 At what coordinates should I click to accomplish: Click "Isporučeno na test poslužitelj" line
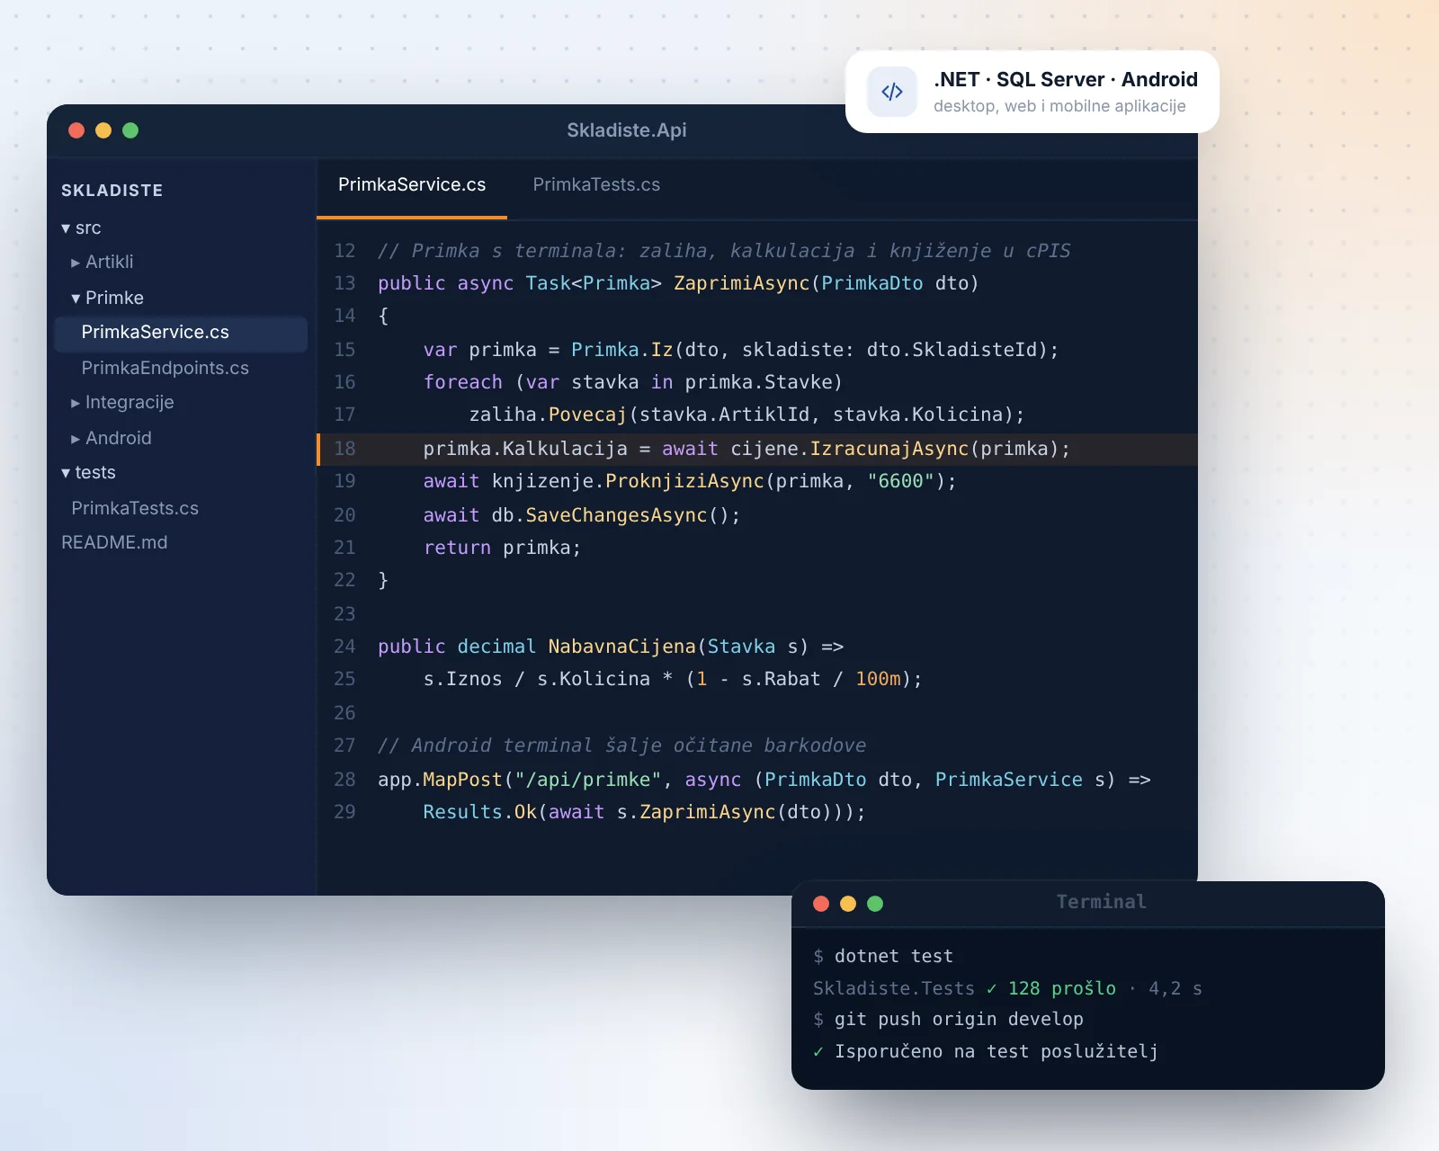(997, 1051)
